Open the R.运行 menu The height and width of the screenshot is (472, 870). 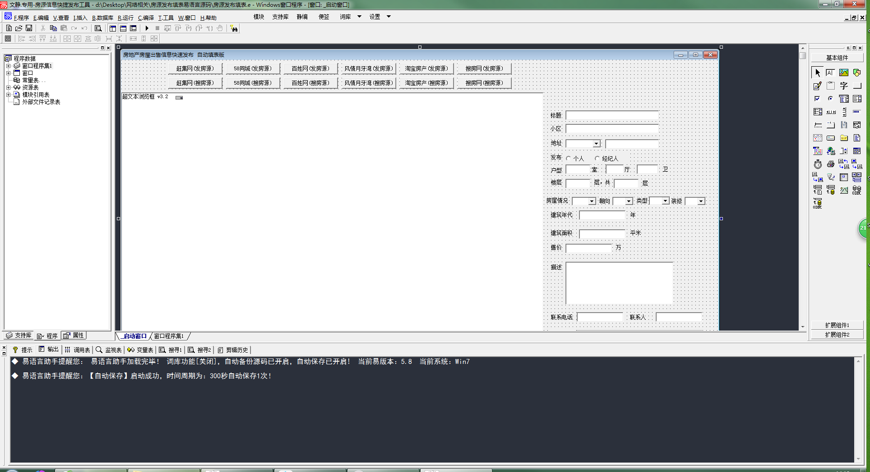(x=125, y=18)
